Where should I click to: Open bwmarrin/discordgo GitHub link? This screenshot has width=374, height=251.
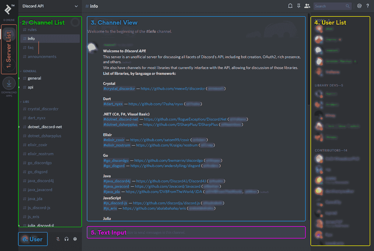(169, 160)
